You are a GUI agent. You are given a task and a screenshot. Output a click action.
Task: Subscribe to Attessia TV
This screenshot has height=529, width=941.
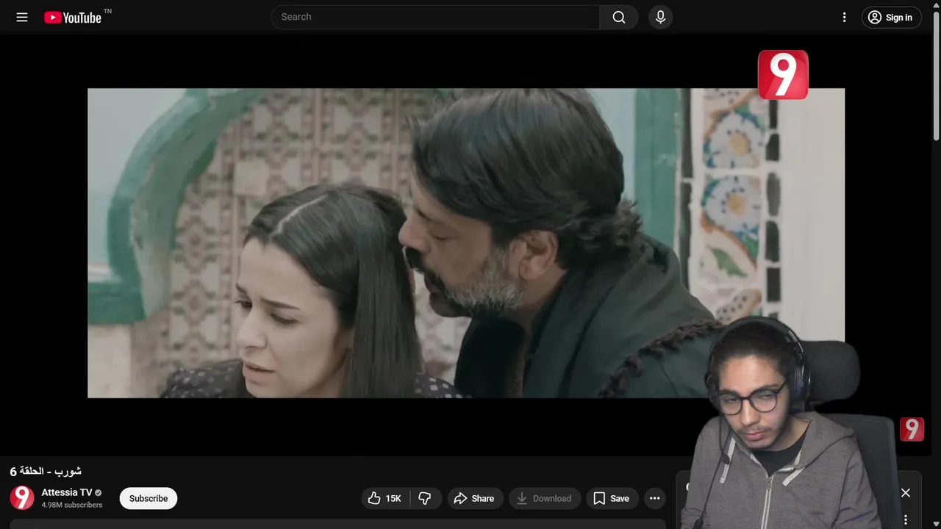pos(149,498)
